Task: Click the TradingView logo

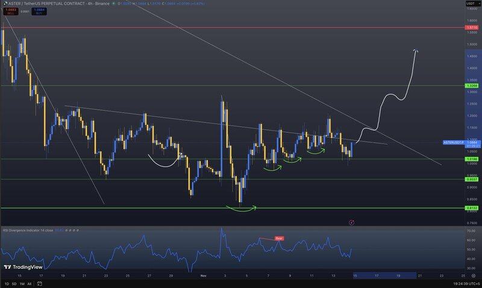Action: pyautogui.click(x=23, y=268)
